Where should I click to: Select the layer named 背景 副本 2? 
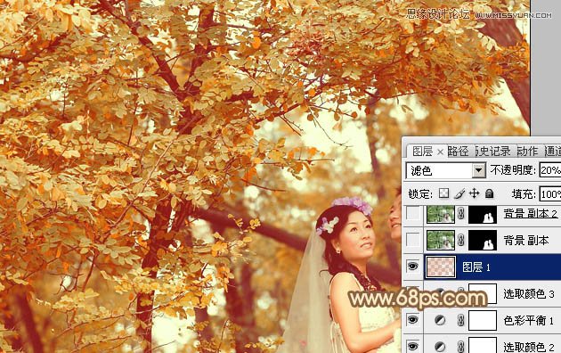(x=530, y=214)
